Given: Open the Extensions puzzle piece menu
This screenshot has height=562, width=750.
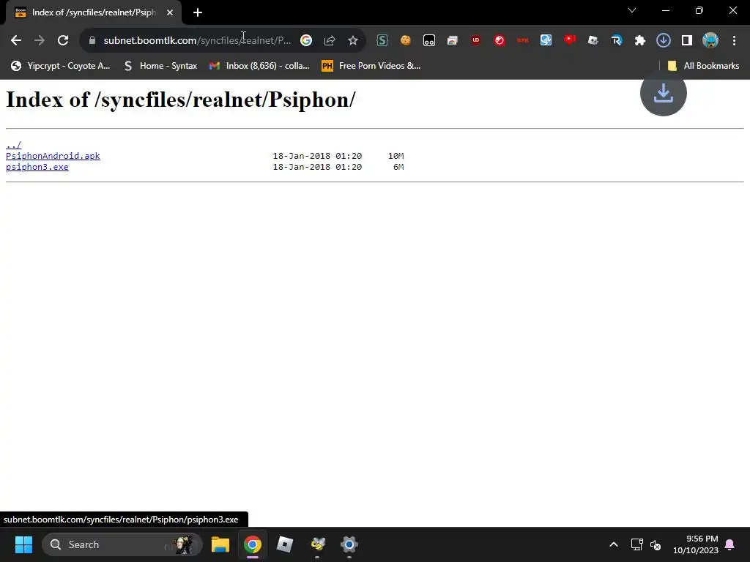Looking at the screenshot, I should 640,41.
